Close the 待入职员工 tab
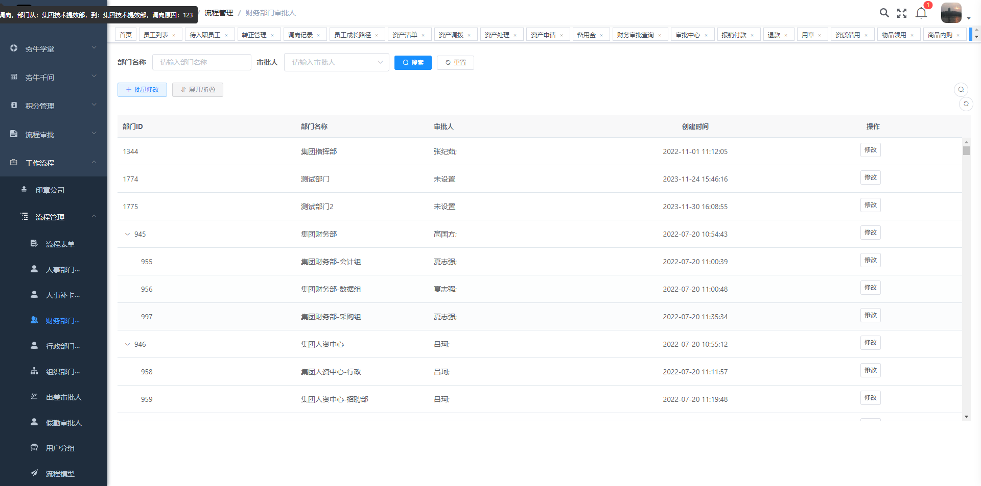 (226, 35)
